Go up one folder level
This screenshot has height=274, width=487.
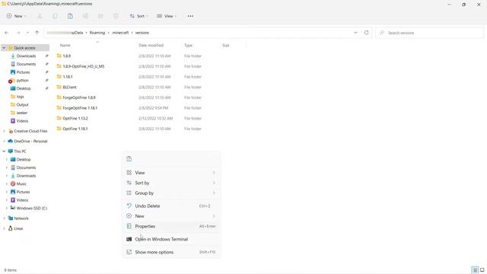(x=37, y=33)
